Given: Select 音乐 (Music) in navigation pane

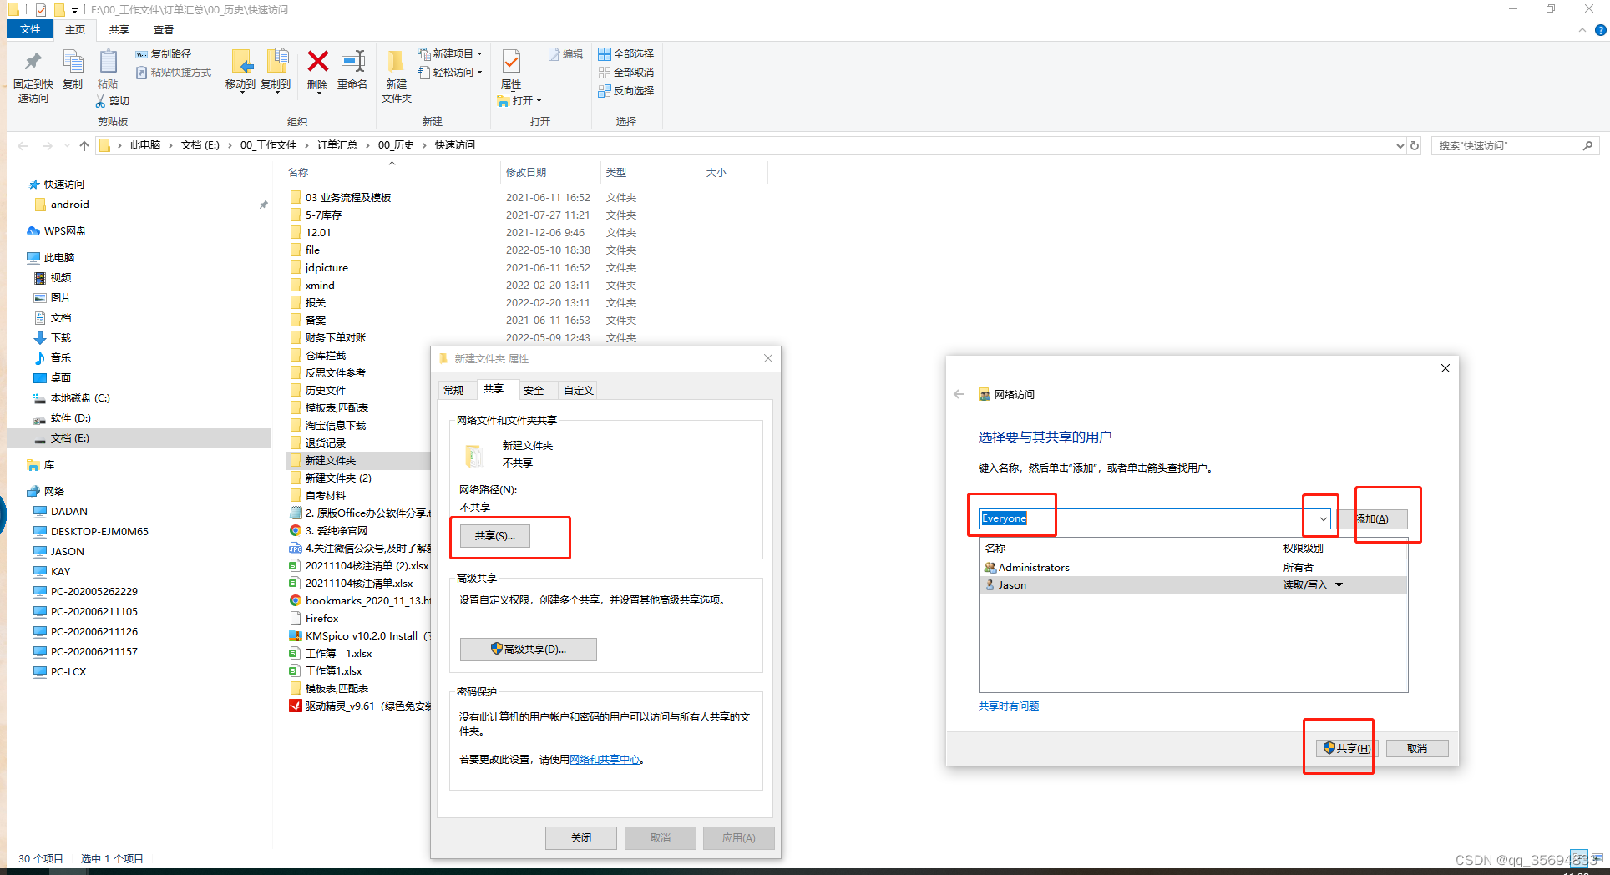Looking at the screenshot, I should 53,357.
